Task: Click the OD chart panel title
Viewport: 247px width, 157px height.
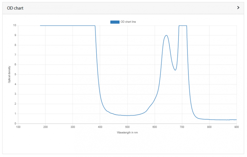Action: 15,8
